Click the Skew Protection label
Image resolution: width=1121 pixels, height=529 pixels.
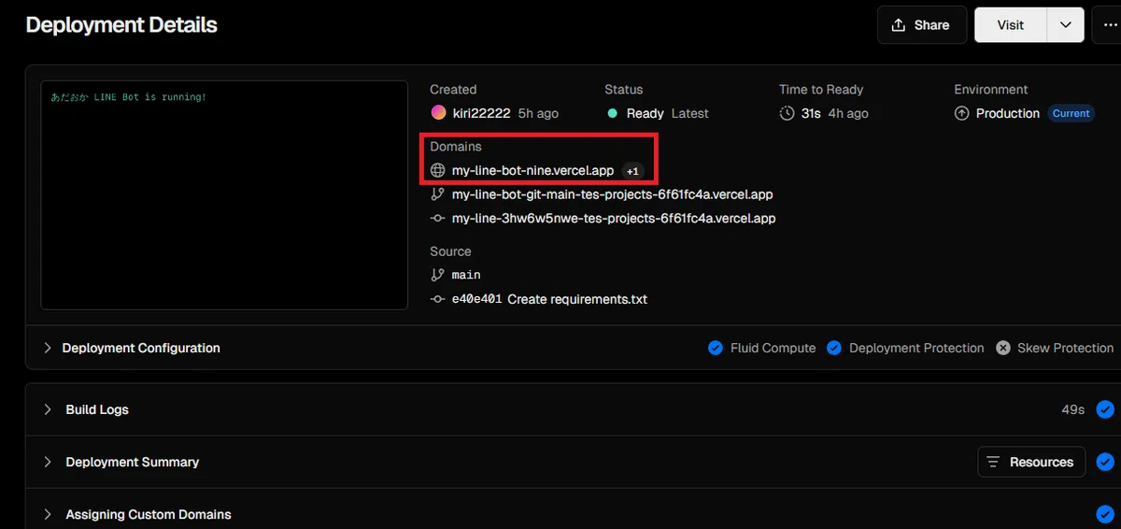click(1065, 348)
